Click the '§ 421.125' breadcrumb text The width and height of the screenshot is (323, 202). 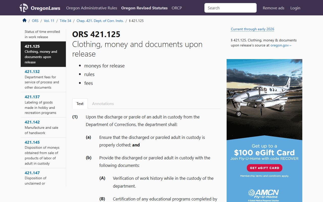[x=136, y=21]
